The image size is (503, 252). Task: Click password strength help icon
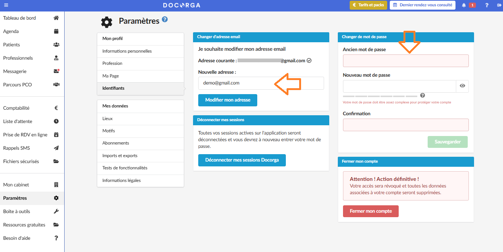pyautogui.click(x=422, y=96)
